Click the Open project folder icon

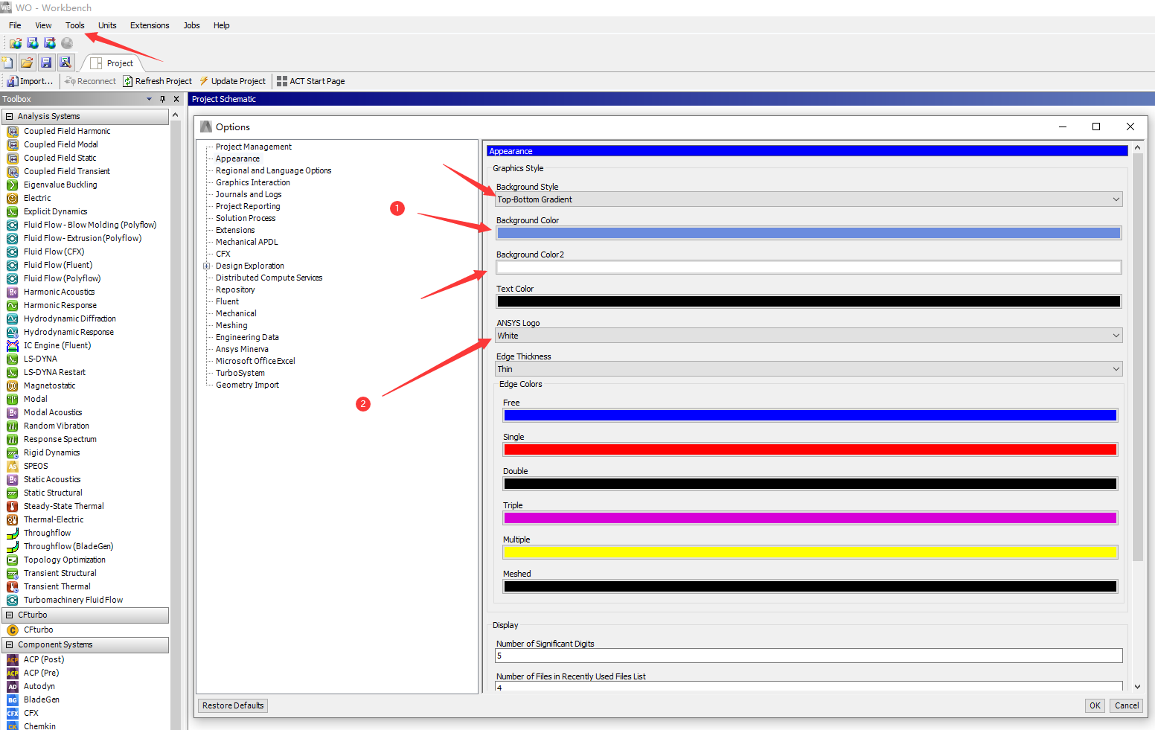27,63
